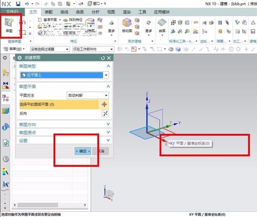Screen dimensions: 257x217
Task: Open the Web Browser sidebar icon
Action: 6,143
